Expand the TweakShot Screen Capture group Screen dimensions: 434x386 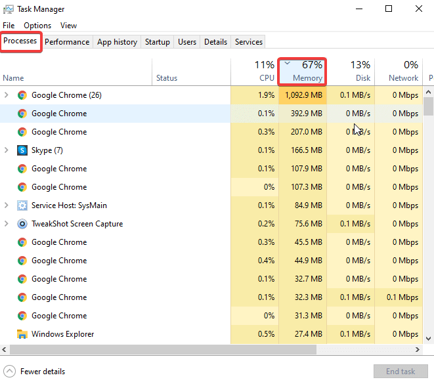click(7, 224)
